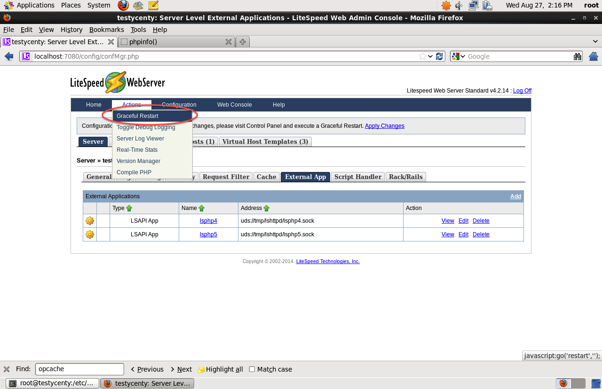The height and width of the screenshot is (389, 602).
Task: Open the Script Handler config tab
Action: [x=358, y=177]
